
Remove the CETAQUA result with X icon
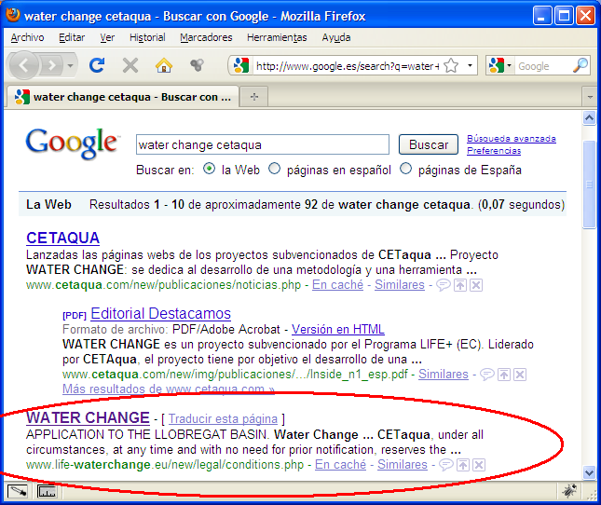(x=476, y=285)
